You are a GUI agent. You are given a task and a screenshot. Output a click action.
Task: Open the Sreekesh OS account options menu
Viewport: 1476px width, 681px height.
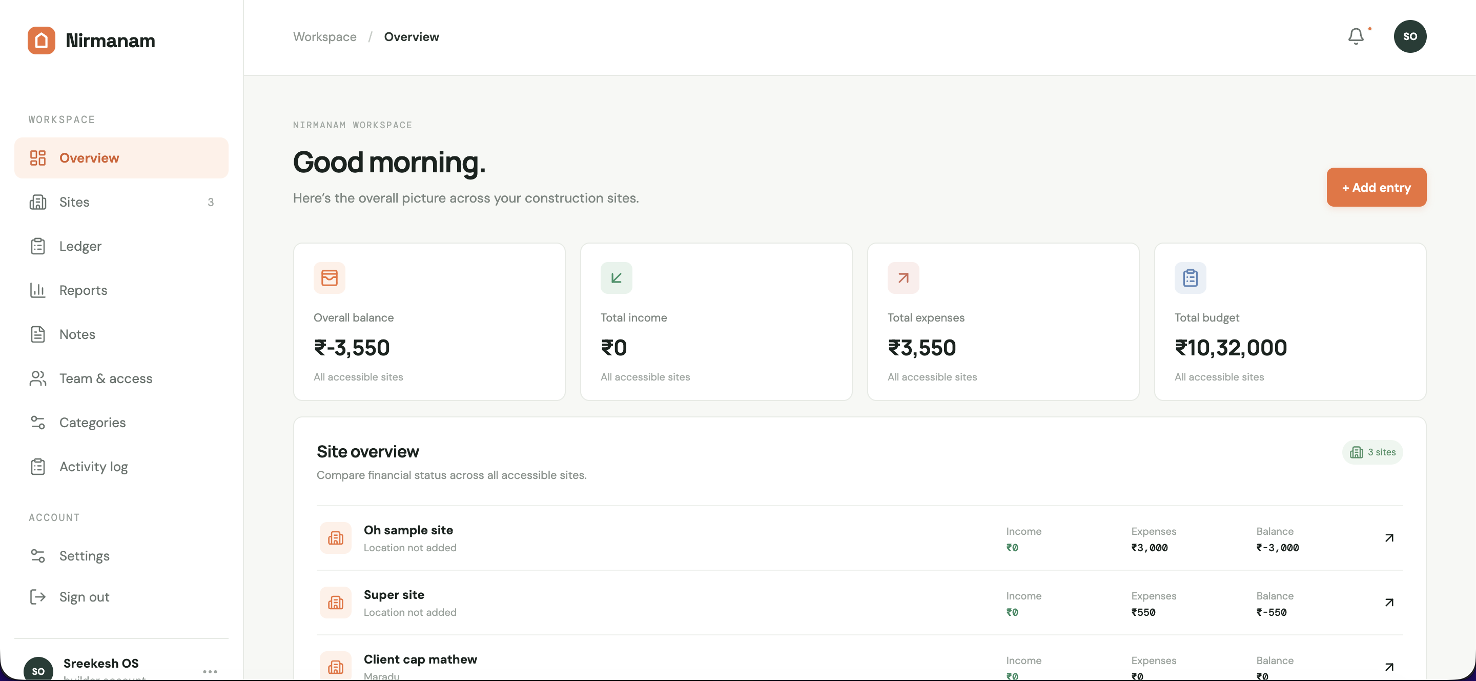pyautogui.click(x=210, y=671)
